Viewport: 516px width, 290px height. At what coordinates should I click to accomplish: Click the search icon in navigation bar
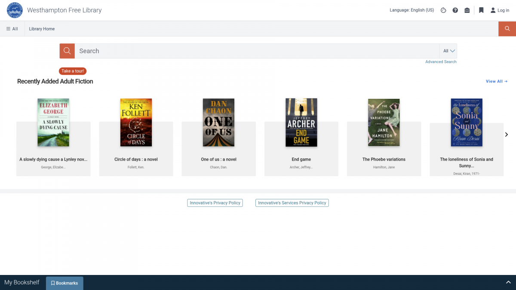point(507,29)
